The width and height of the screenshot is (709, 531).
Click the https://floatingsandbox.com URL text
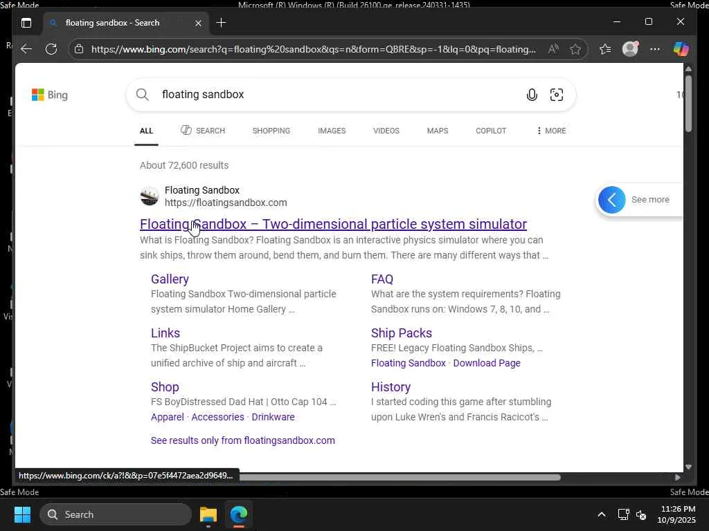[x=226, y=203]
